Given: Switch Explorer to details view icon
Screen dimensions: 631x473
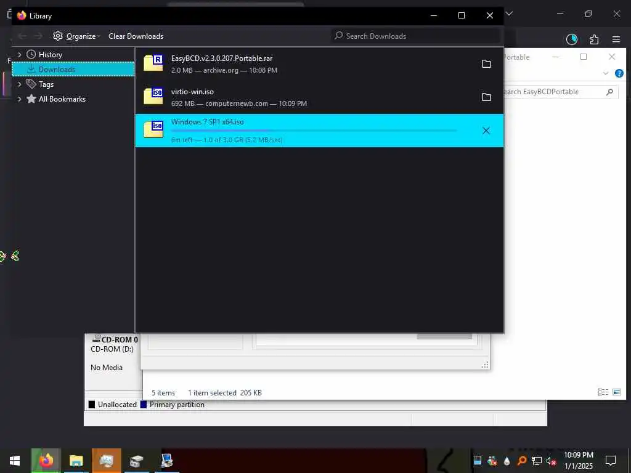Looking at the screenshot, I should click(x=603, y=392).
